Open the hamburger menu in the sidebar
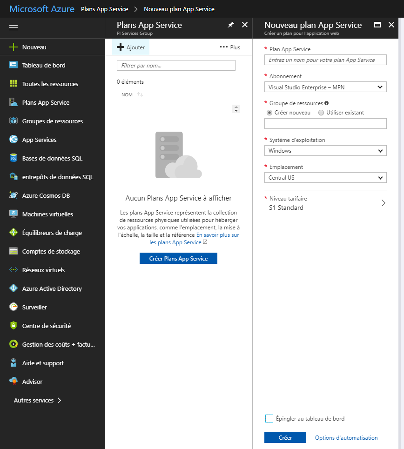404x449 pixels. pos(13,27)
